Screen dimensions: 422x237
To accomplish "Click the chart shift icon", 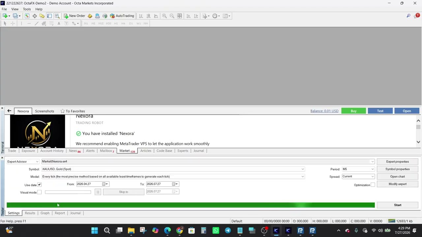I will (196, 16).
